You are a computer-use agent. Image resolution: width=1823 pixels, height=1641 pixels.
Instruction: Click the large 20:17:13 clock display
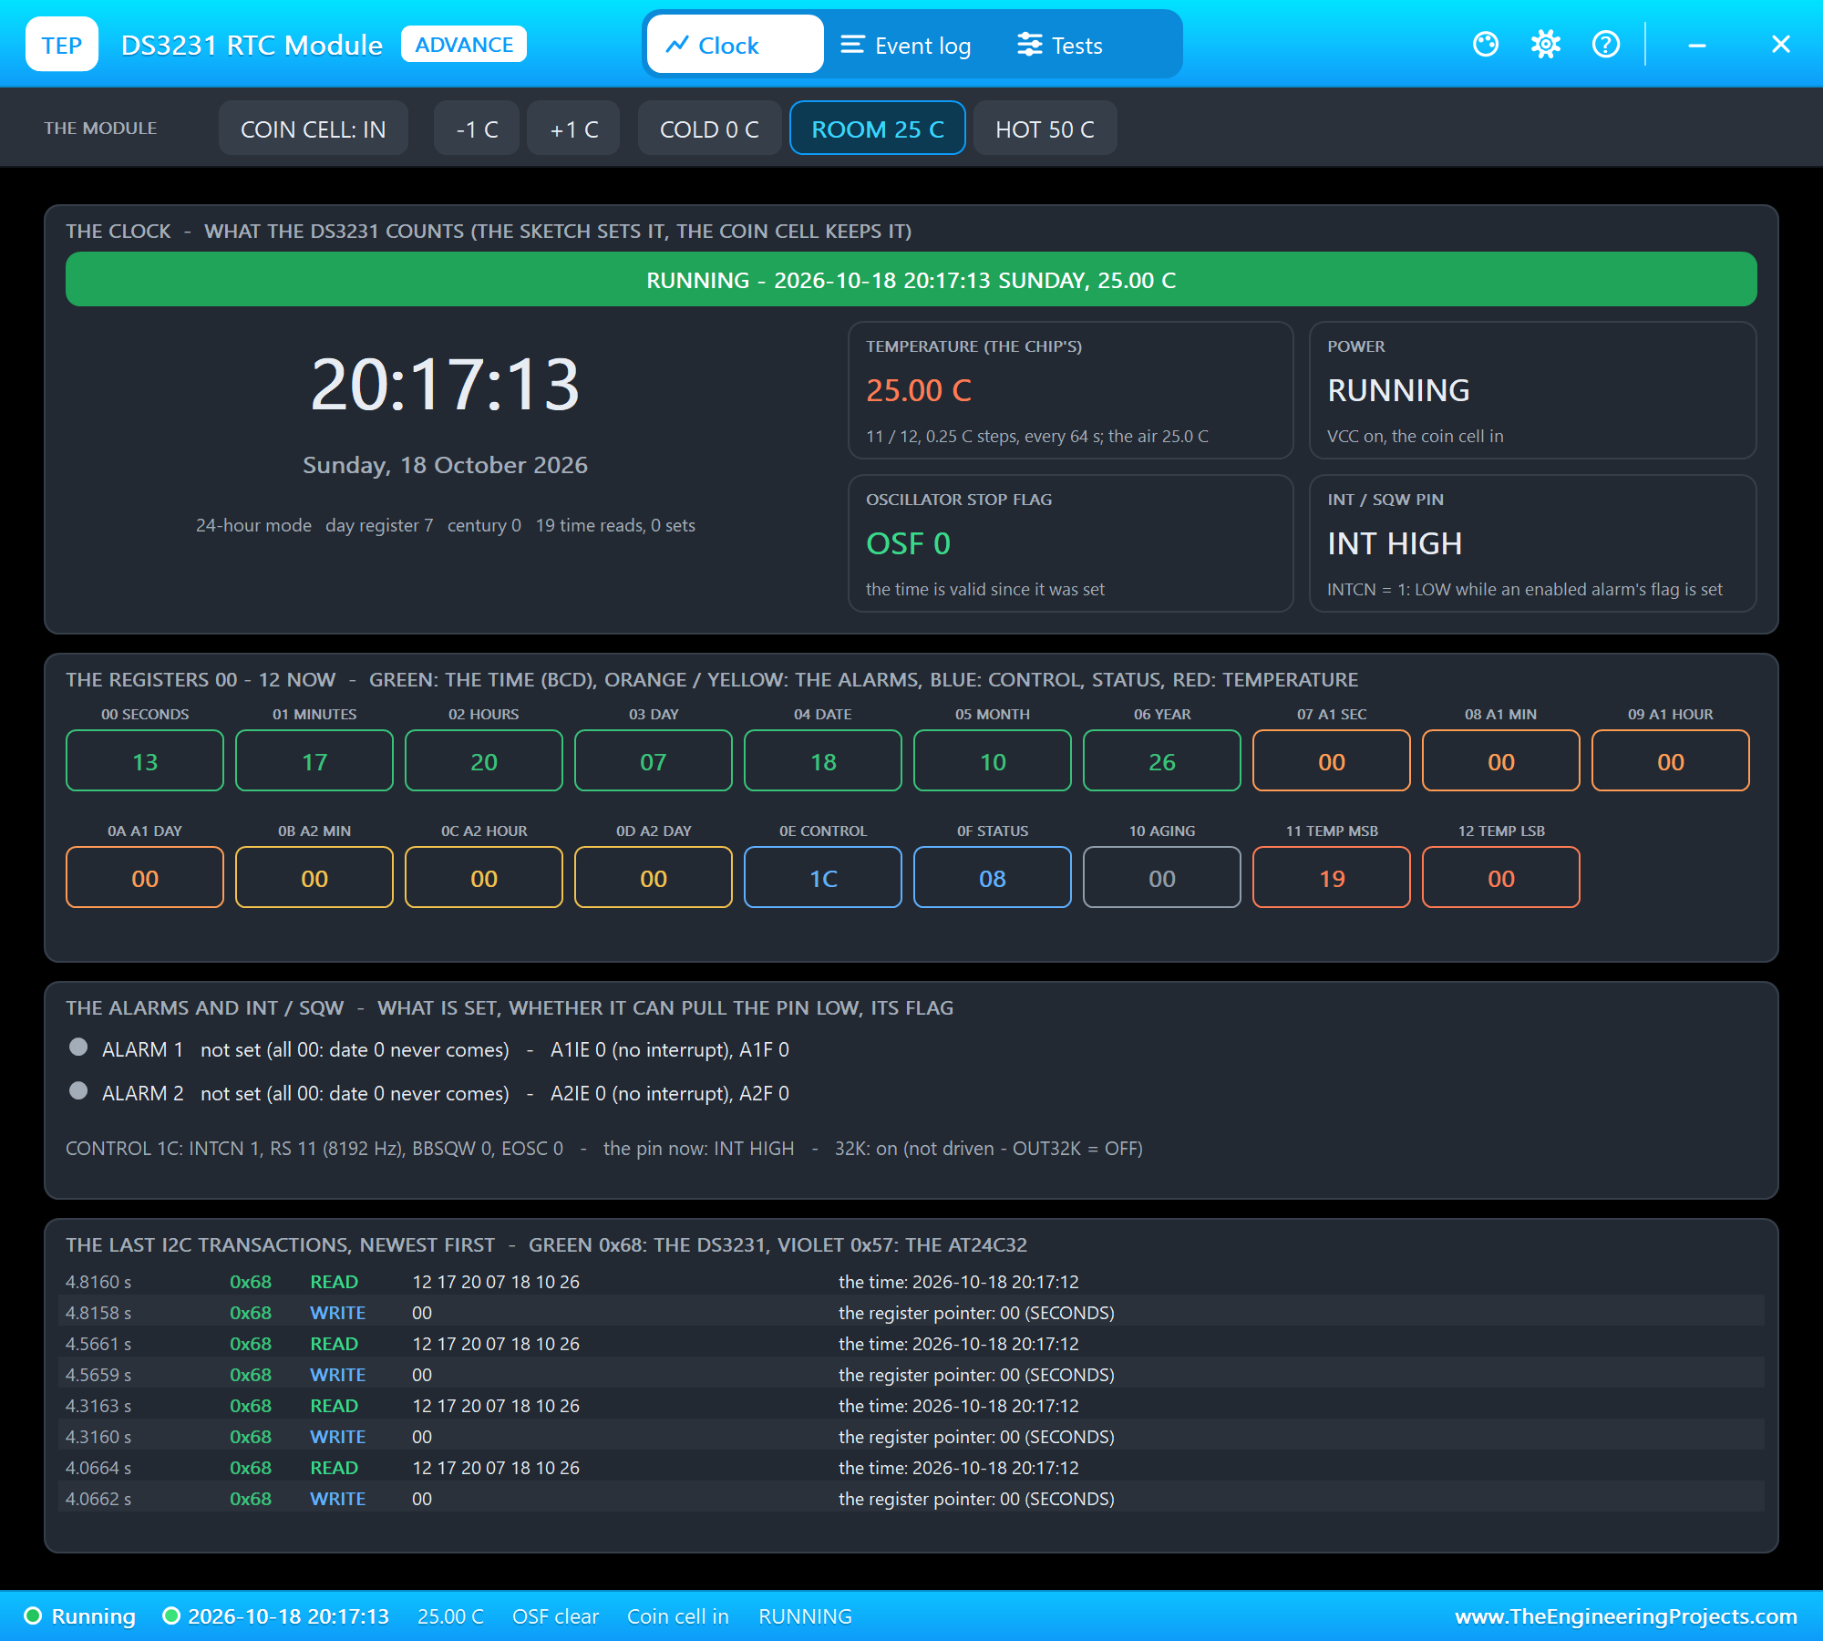click(x=445, y=384)
